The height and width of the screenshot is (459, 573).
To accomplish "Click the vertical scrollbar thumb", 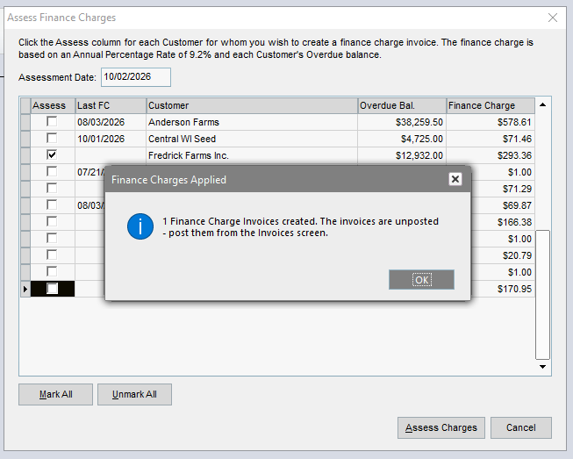I will coord(542,295).
